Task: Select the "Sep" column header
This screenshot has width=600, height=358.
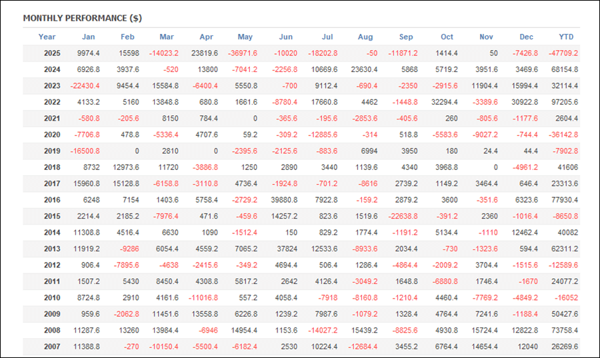Action: pos(406,37)
